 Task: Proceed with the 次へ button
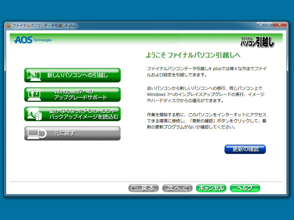[x=177, y=188]
